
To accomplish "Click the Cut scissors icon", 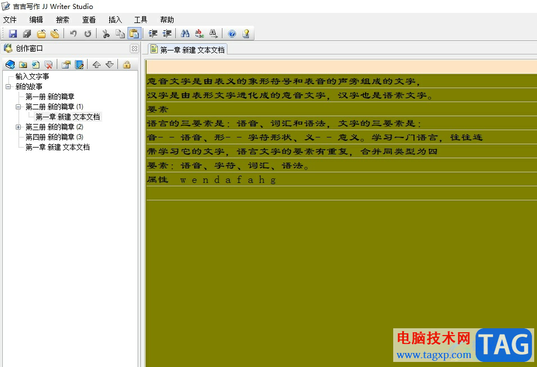I will click(106, 34).
